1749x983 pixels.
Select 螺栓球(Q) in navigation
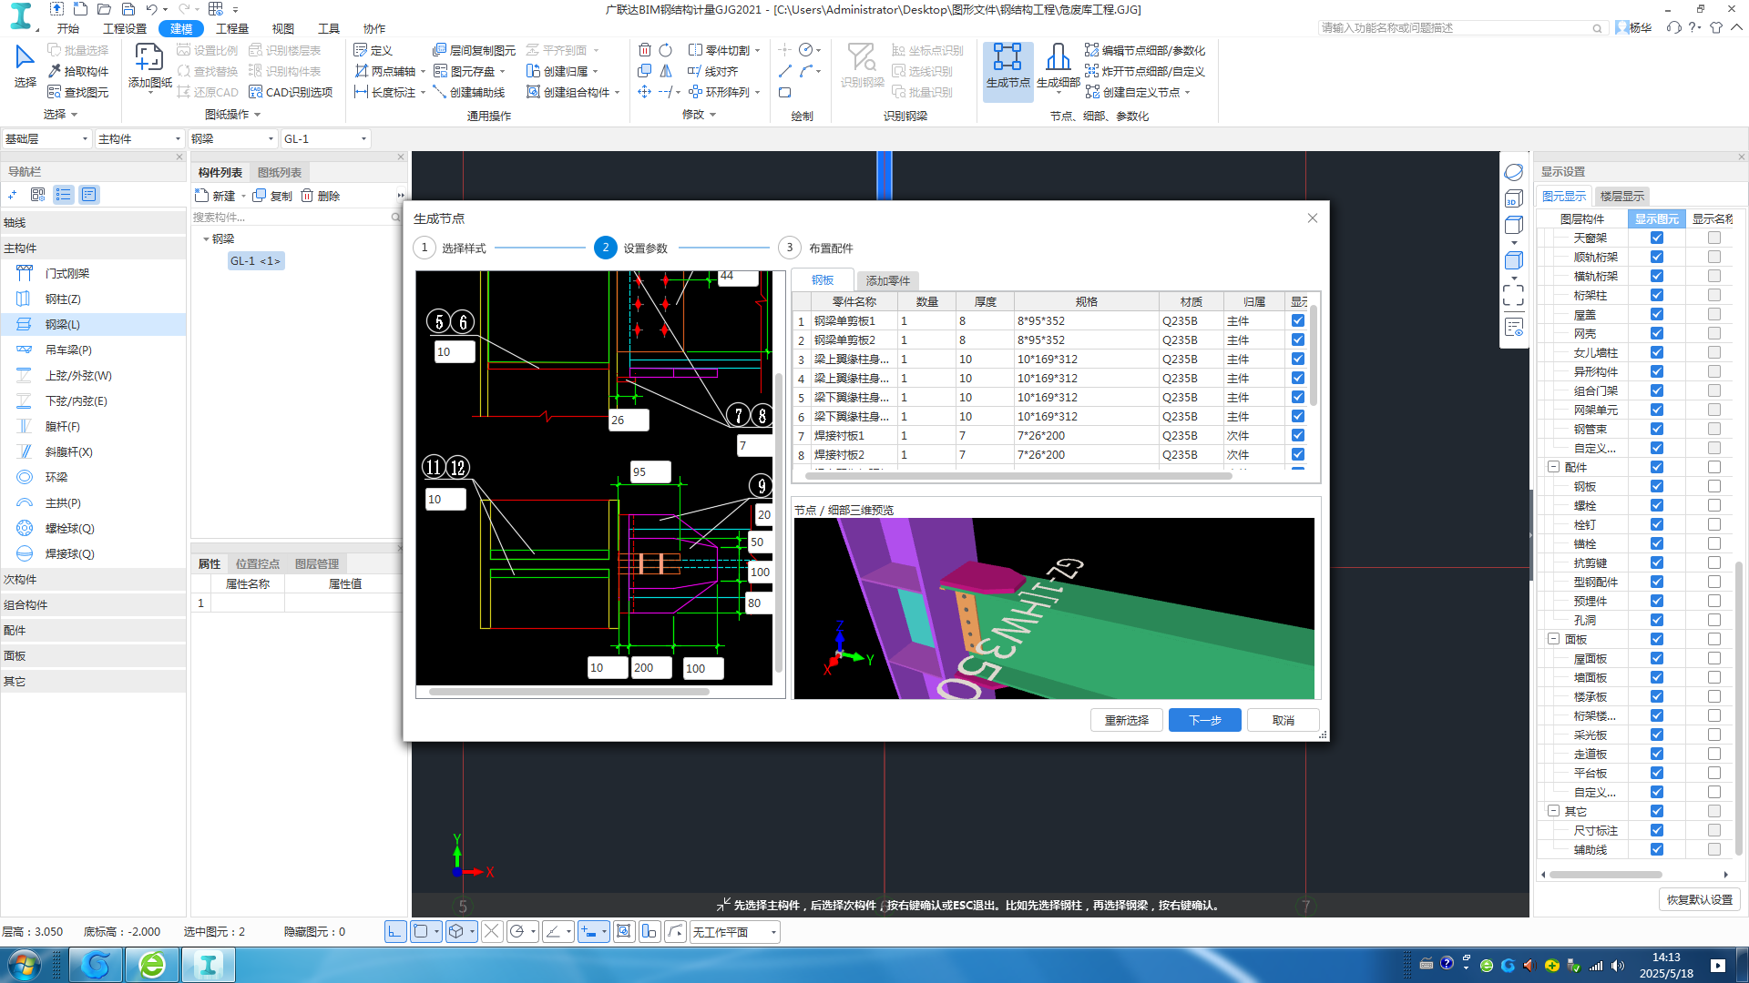point(69,528)
